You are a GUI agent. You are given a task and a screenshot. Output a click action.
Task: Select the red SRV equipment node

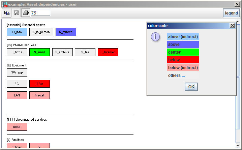point(39,84)
